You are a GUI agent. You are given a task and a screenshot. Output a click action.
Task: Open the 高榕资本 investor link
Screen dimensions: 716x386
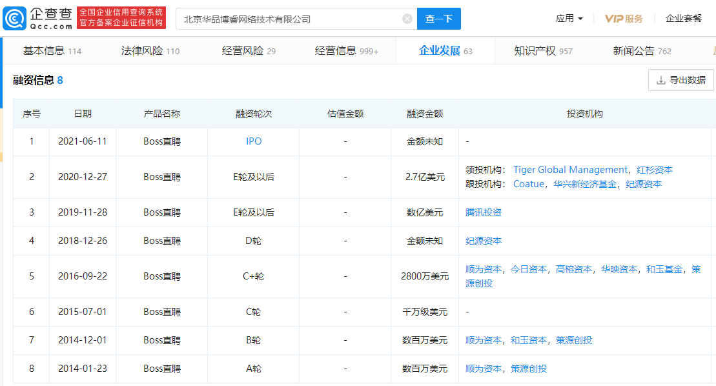pyautogui.click(x=574, y=269)
